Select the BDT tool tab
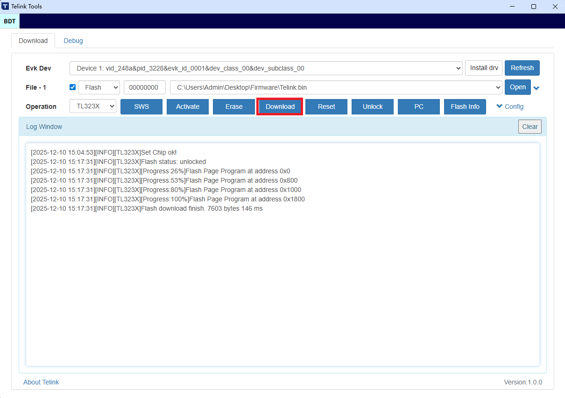This screenshot has width=565, height=398. point(10,21)
